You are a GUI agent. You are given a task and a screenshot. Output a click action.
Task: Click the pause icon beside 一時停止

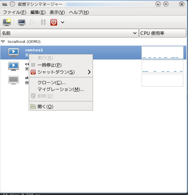coord(33,65)
